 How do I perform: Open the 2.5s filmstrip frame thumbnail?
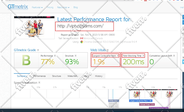pos(169,94)
